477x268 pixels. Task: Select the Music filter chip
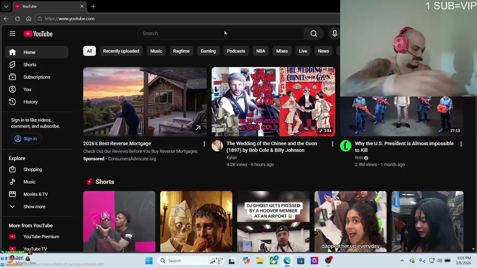point(156,51)
